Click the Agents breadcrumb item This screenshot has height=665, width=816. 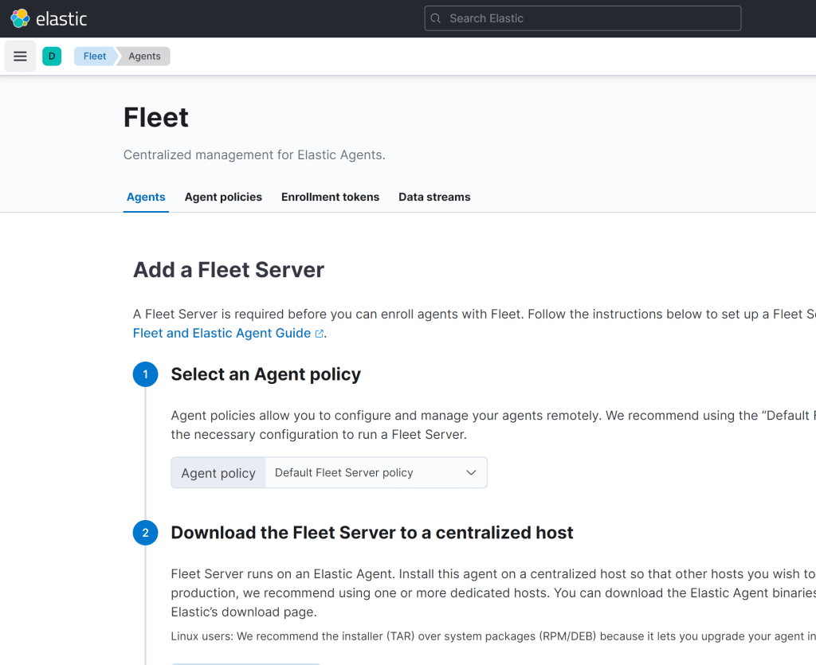point(144,57)
